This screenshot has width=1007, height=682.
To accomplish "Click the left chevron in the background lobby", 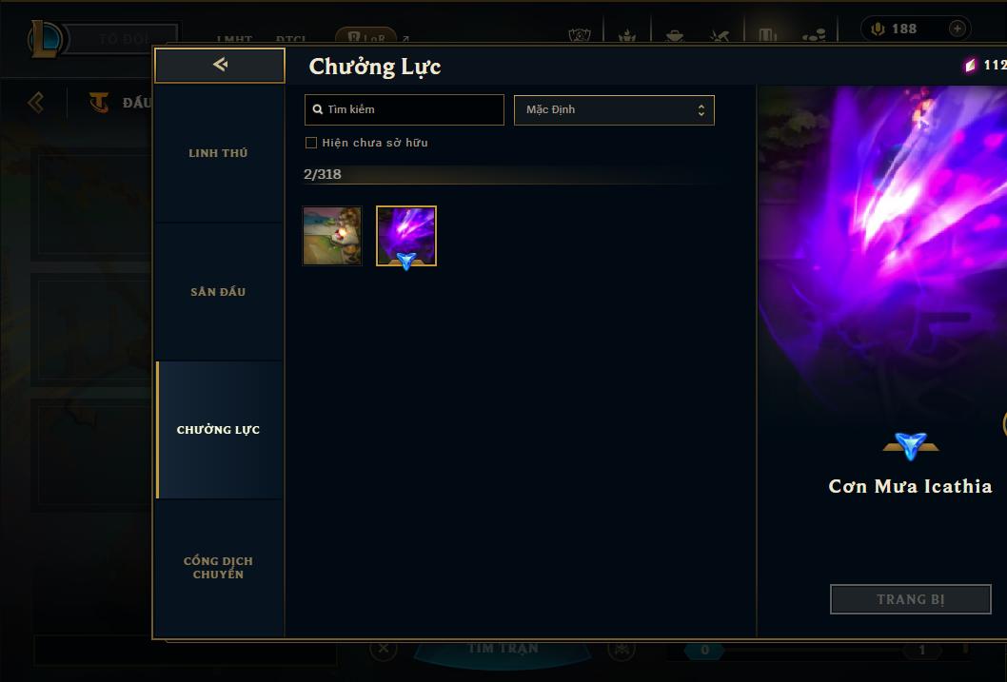I will point(36,102).
